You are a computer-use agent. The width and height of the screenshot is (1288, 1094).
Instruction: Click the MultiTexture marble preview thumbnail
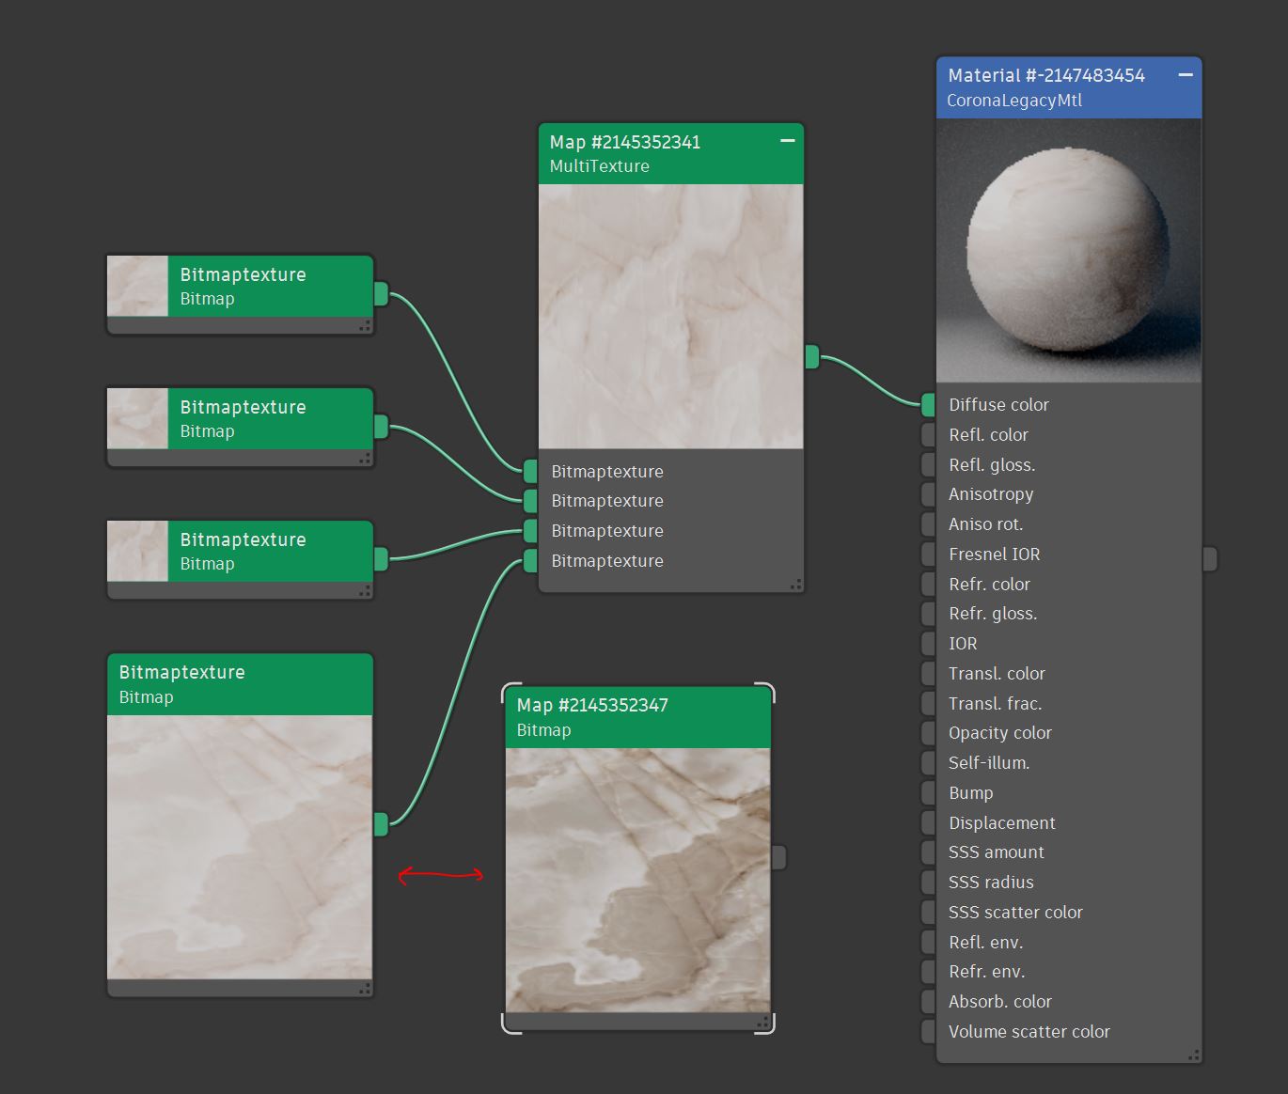(671, 317)
